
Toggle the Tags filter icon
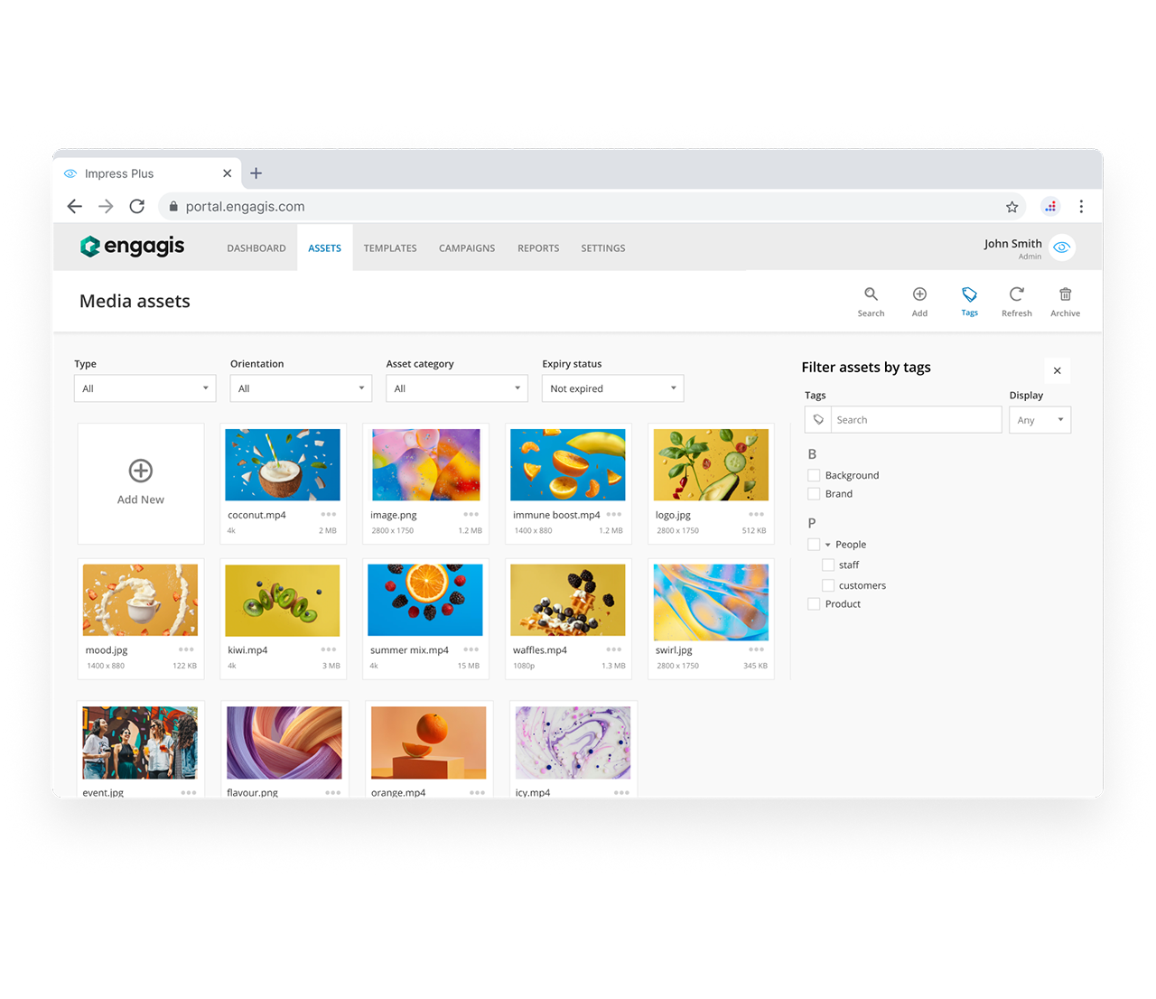tap(969, 295)
